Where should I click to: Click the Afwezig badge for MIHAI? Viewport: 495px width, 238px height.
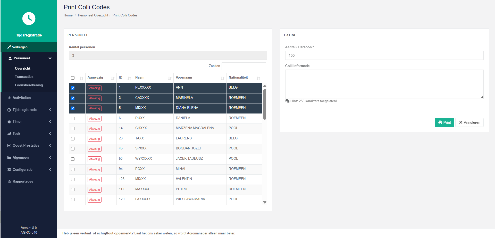[95, 169]
